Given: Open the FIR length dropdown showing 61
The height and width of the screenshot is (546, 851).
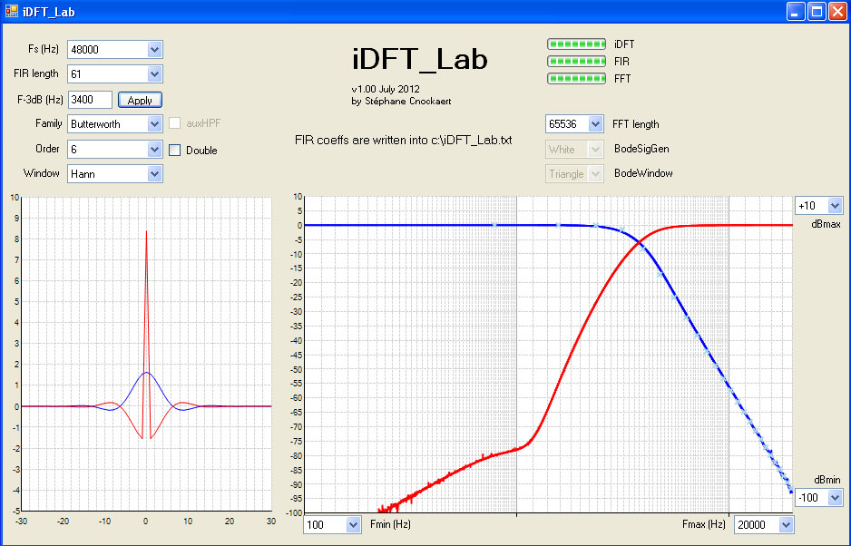Looking at the screenshot, I should (x=115, y=73).
